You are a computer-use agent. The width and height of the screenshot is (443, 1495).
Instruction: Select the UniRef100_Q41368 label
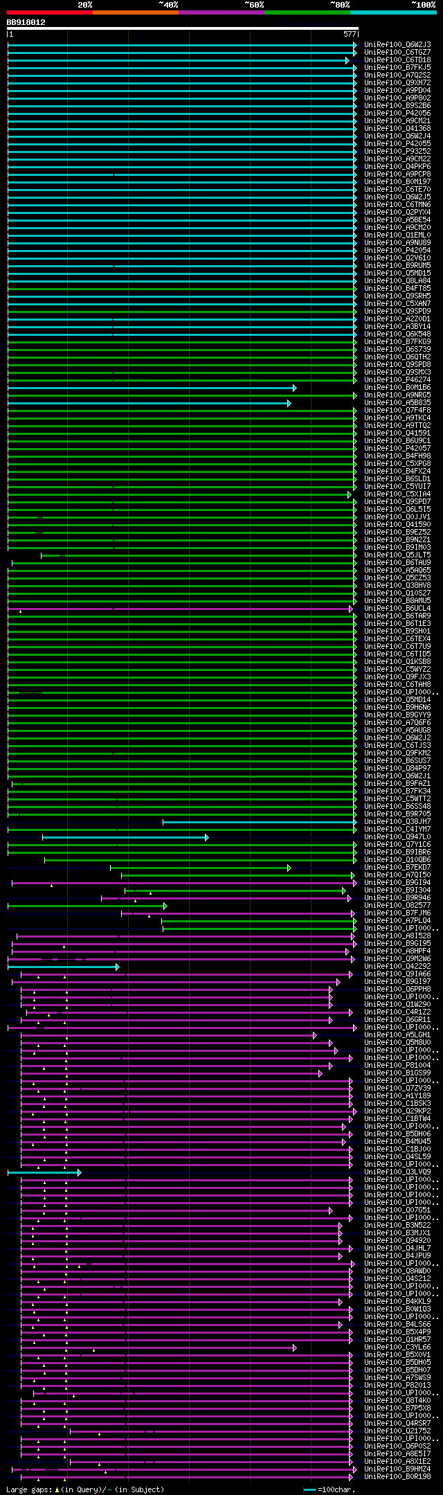397,128
